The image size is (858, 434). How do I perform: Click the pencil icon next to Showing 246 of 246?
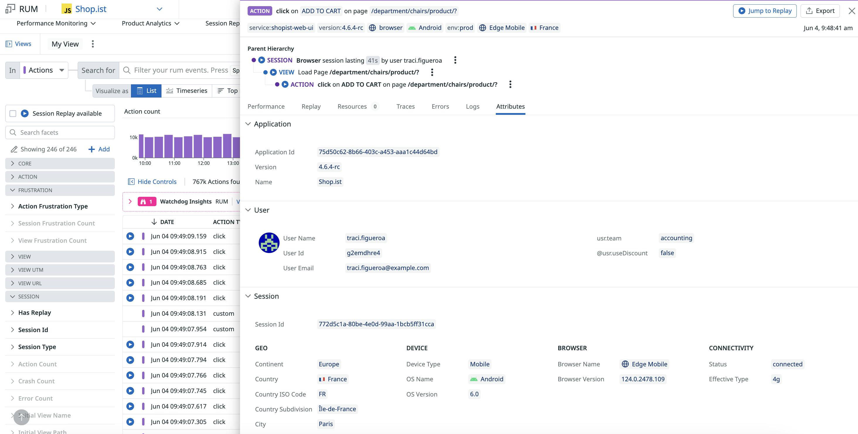tap(14, 149)
